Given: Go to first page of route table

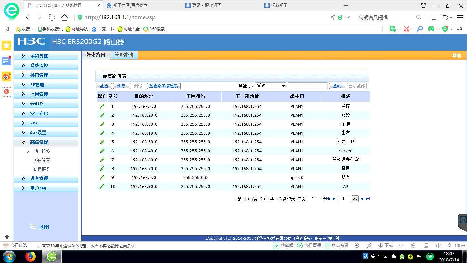Looking at the screenshot, I should tap(329, 199).
